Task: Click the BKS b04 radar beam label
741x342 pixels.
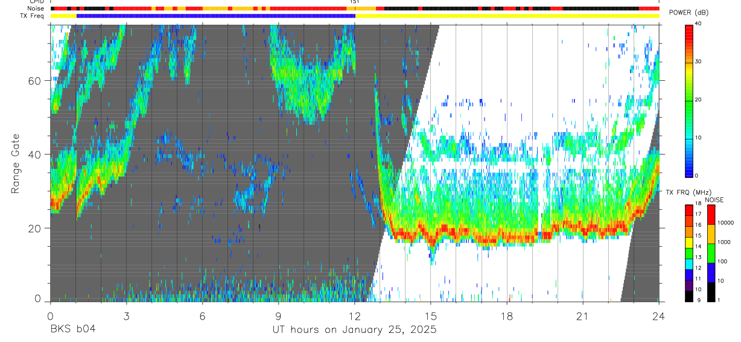Action: click(x=72, y=329)
